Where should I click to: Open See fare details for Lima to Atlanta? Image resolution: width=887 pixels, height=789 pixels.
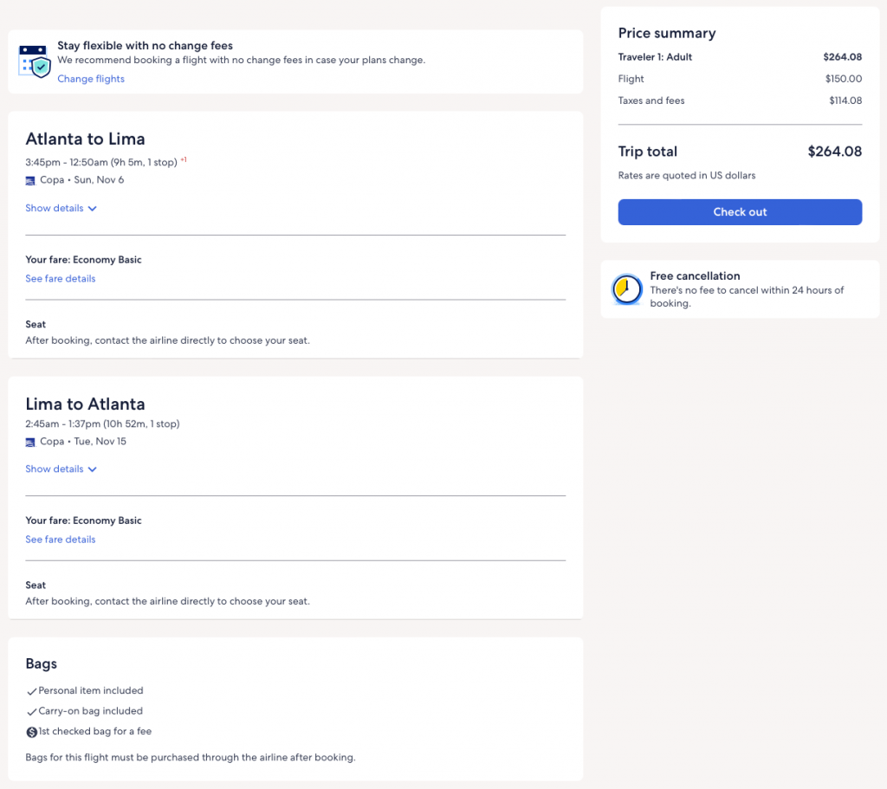[61, 540]
